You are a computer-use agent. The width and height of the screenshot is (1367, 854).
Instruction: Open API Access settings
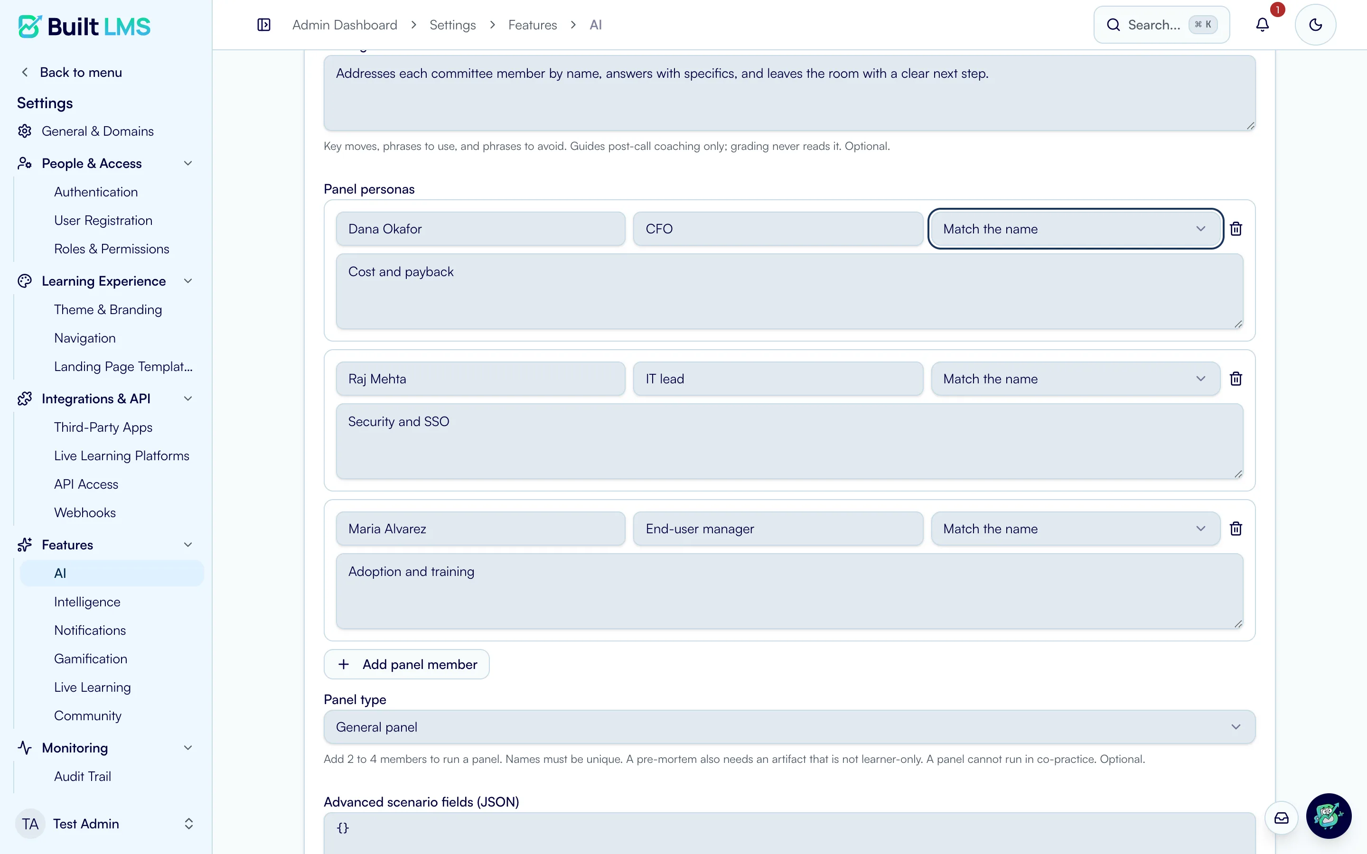click(x=86, y=484)
